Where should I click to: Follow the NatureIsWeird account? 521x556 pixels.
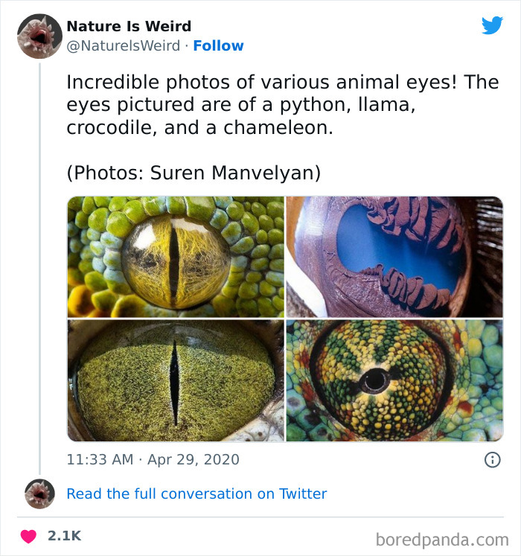[x=218, y=45]
